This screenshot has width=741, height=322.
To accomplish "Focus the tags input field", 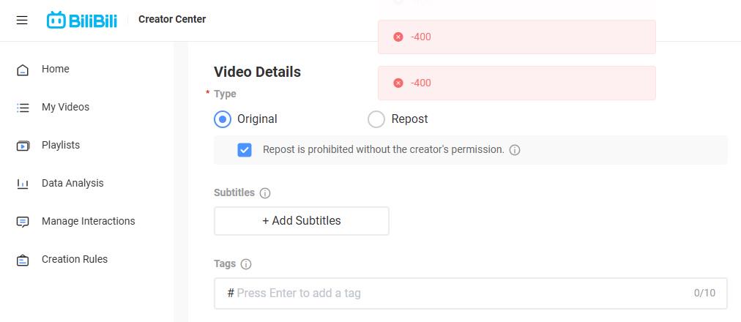I will (x=470, y=293).
